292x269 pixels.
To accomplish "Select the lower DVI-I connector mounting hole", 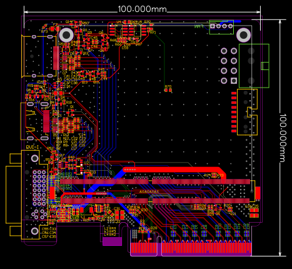I will click(35, 231).
